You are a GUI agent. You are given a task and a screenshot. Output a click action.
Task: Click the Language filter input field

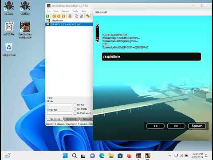click(59, 113)
